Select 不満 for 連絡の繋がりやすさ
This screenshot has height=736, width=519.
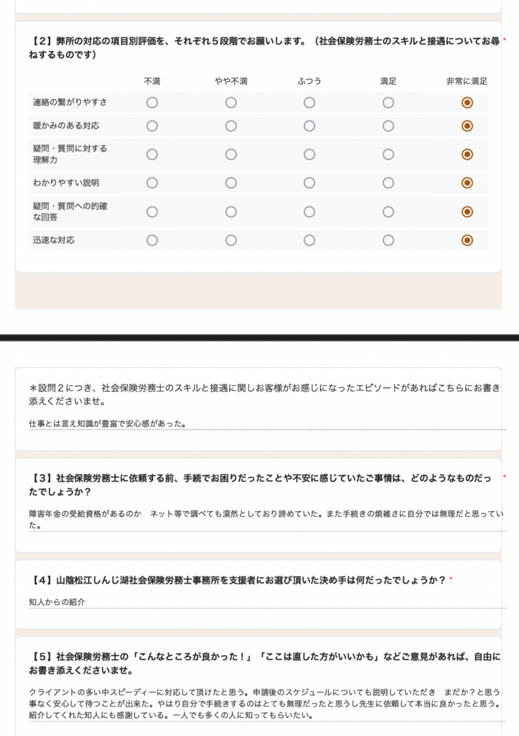point(152,103)
